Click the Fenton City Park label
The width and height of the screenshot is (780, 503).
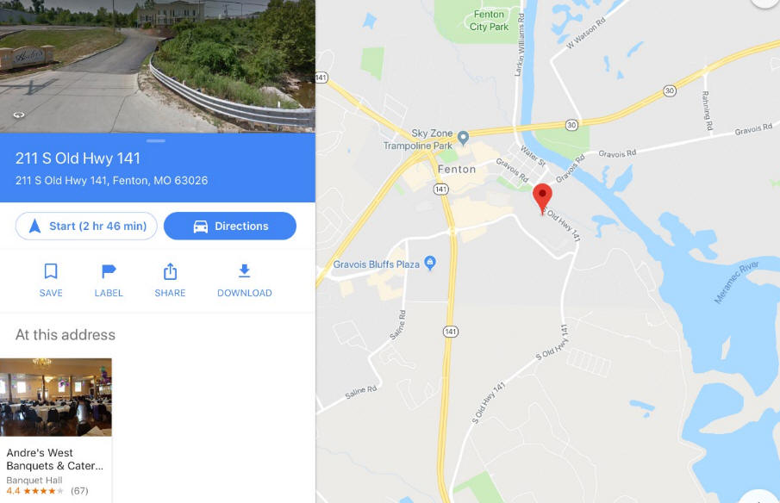[x=489, y=21]
